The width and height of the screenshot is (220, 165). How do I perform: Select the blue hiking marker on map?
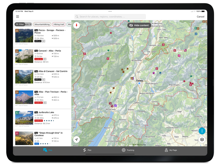[x=196, y=34]
